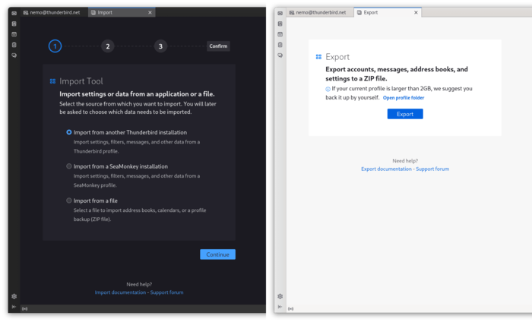Screen dimensions: 532x322
Task: Open Settings gear in dark Import window
Action: point(14,296)
